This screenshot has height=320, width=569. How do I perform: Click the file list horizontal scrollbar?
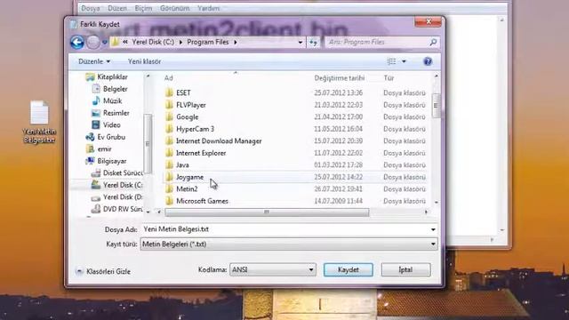click(x=267, y=212)
